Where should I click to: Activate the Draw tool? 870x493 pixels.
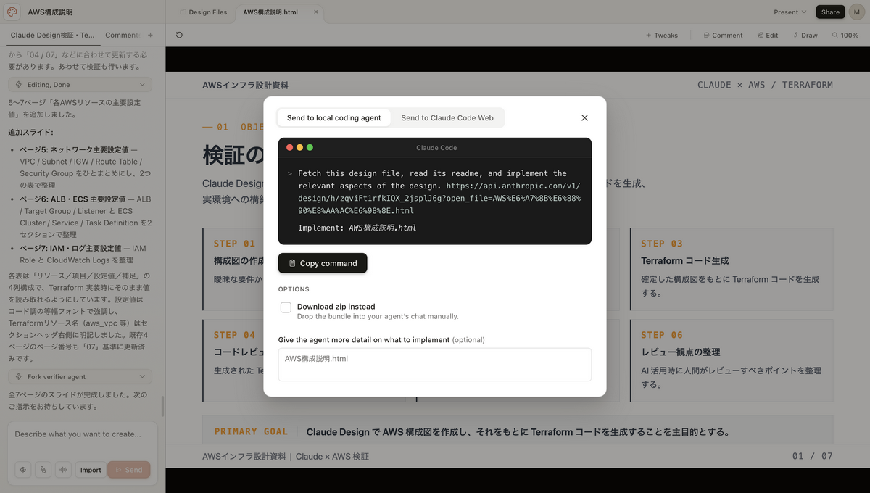805,35
